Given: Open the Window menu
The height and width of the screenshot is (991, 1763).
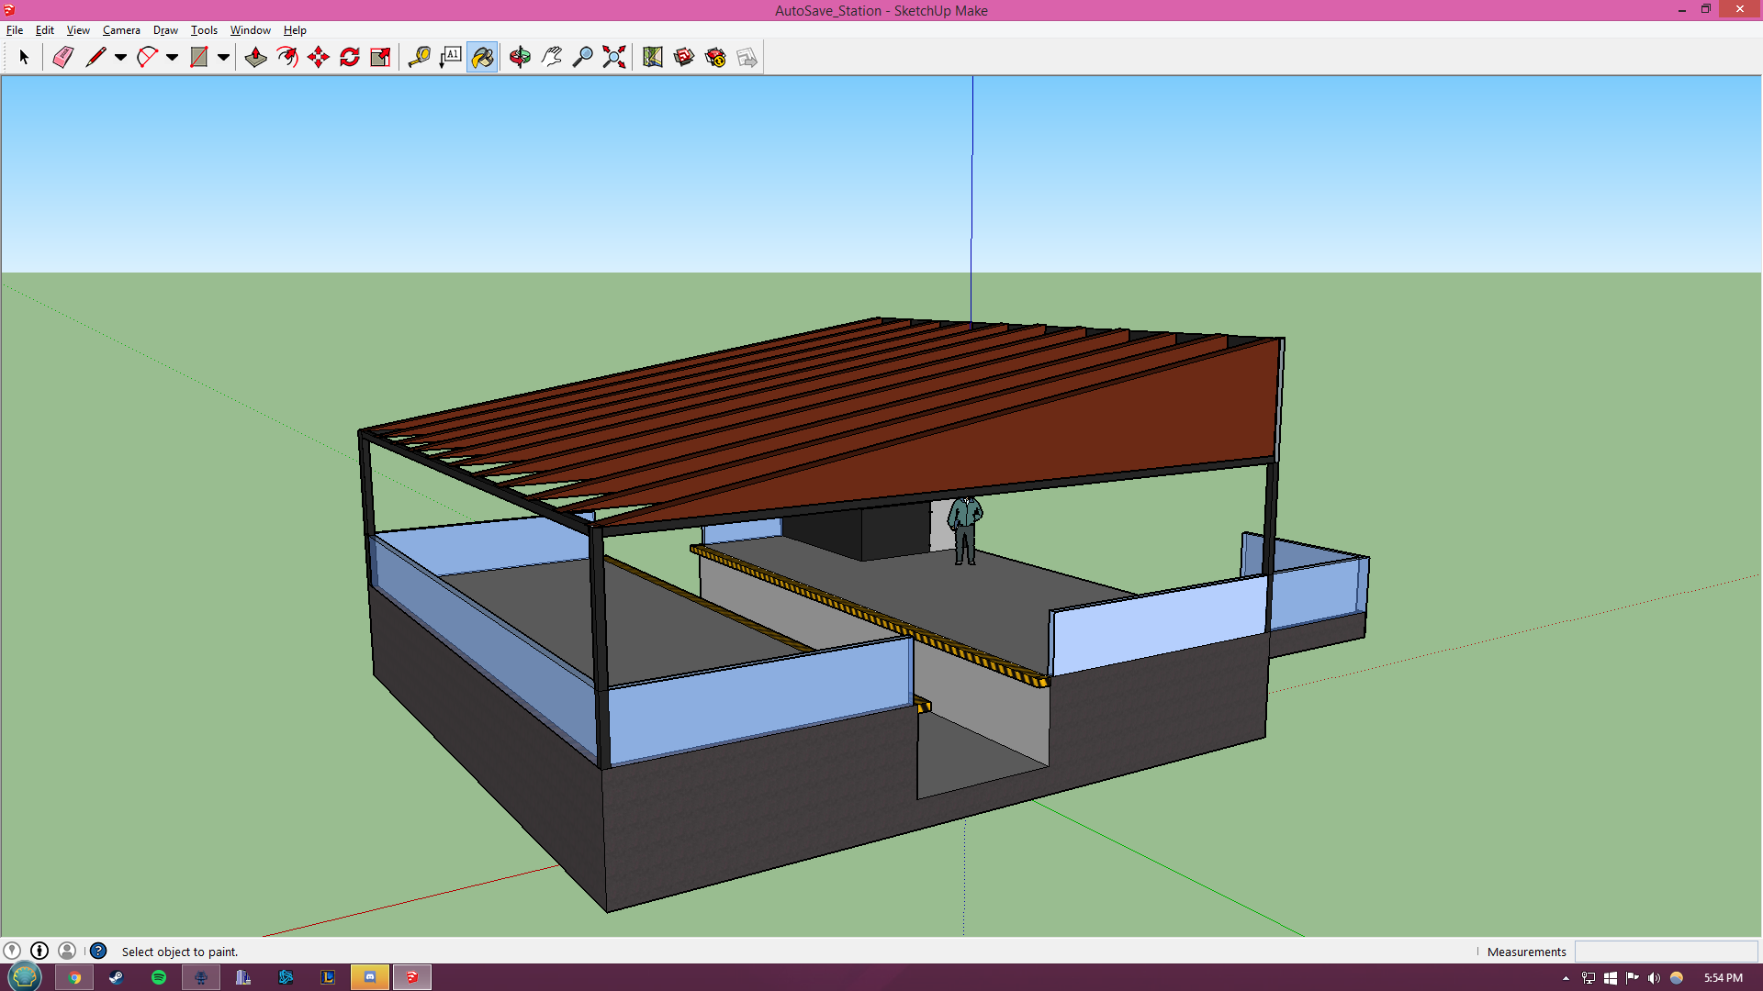Looking at the screenshot, I should coord(250,30).
